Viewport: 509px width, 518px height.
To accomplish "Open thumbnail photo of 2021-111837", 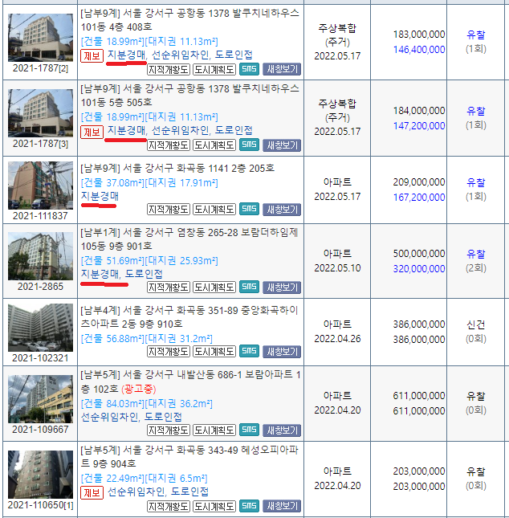I will click(x=40, y=186).
